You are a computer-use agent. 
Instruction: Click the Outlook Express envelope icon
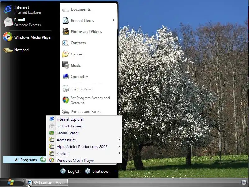(x=8, y=22)
